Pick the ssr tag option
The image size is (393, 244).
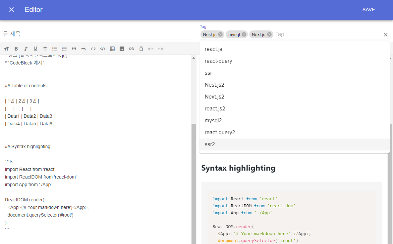point(295,73)
